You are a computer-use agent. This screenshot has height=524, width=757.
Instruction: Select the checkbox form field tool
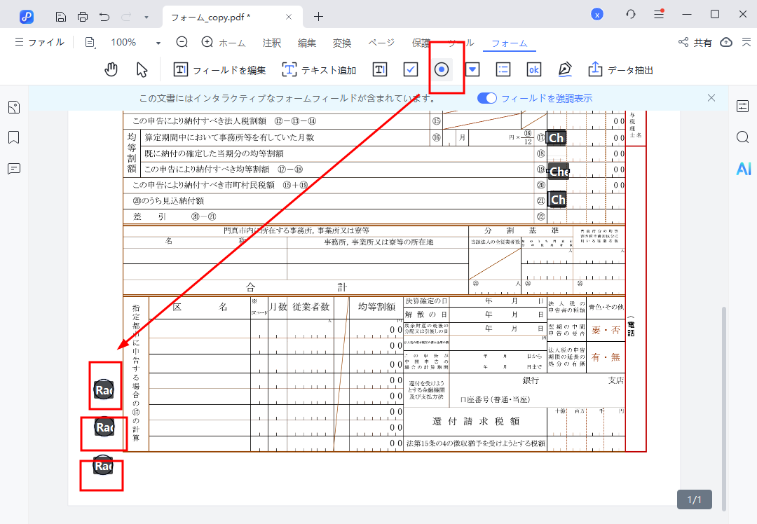tap(411, 69)
